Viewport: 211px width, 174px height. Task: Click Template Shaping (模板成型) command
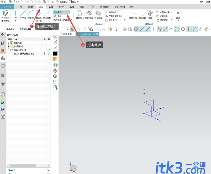point(162,20)
